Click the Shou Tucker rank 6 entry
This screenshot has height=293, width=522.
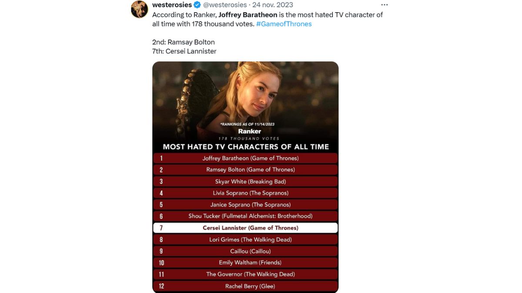coord(245,216)
